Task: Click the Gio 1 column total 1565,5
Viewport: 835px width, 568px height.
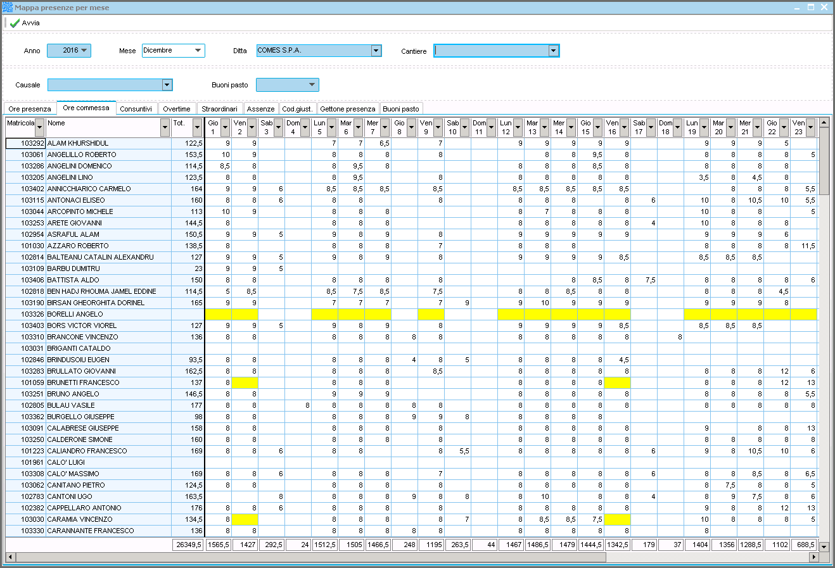Action: click(x=218, y=545)
